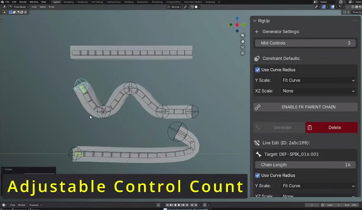Click the Camera view icon in the viewport sidebar
The height and width of the screenshot is (210, 362).
point(243,47)
